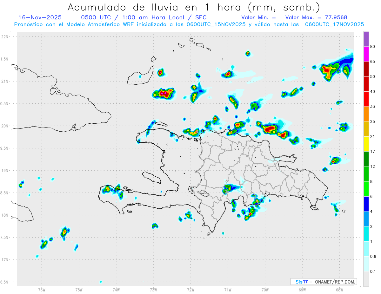This screenshot has height=294, width=381.
Task: Click the "70W" longitude axis label
Action: pos(265,290)
